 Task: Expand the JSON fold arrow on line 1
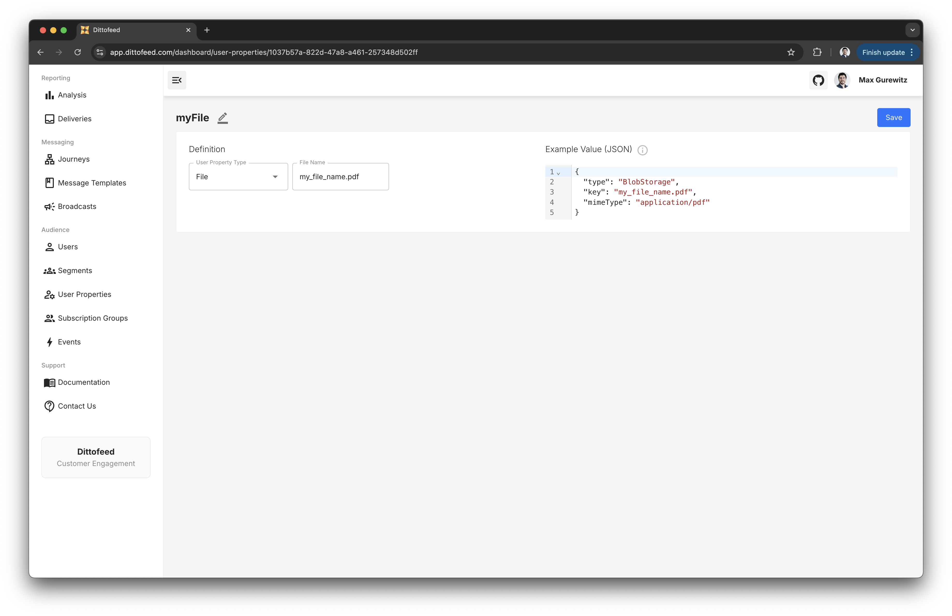click(559, 173)
